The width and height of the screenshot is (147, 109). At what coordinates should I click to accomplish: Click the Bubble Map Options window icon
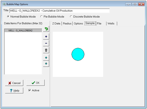pos(4,4)
